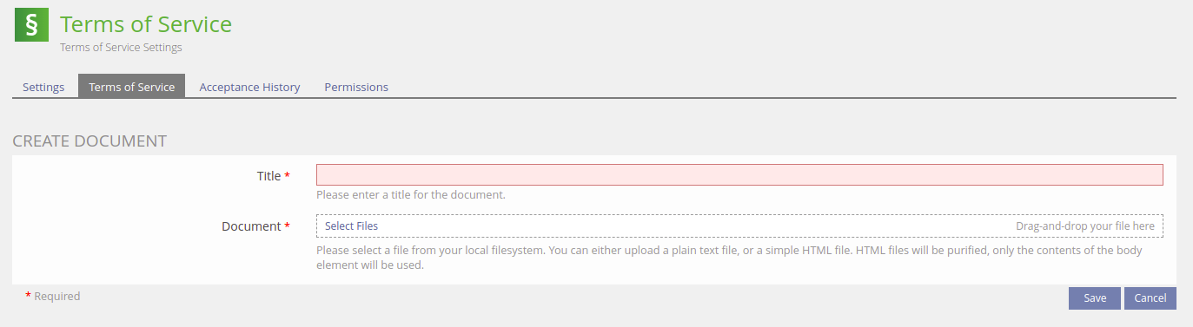The height and width of the screenshot is (327, 1193).
Task: Click the red asterisk beside Document
Action: (x=288, y=226)
